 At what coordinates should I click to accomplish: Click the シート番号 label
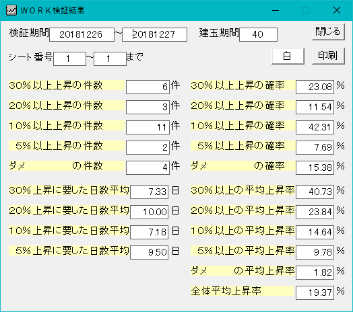(x=30, y=57)
